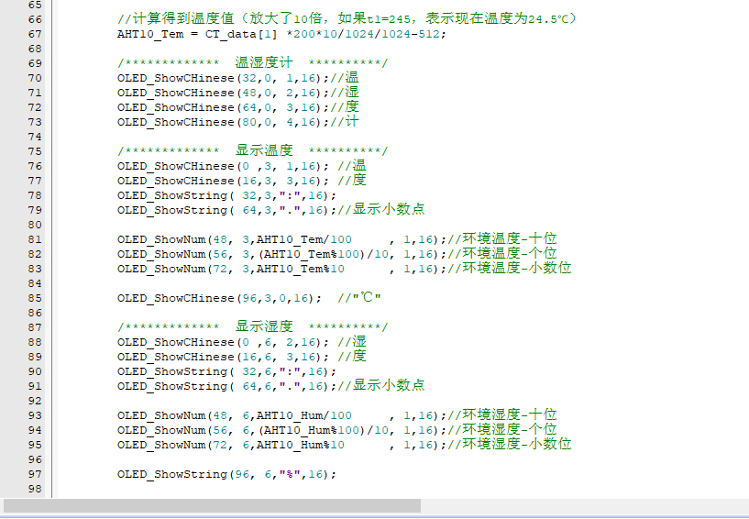Image resolution: width=749 pixels, height=519 pixels.
Task: Click the AHT10_Tem%10 line 83
Action: (x=281, y=269)
